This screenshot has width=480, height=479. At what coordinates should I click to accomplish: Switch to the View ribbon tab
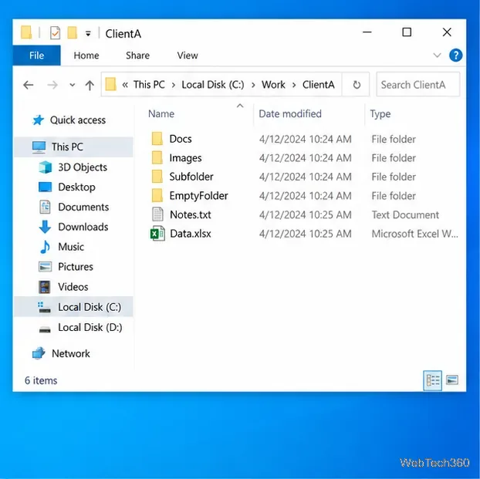pos(188,56)
